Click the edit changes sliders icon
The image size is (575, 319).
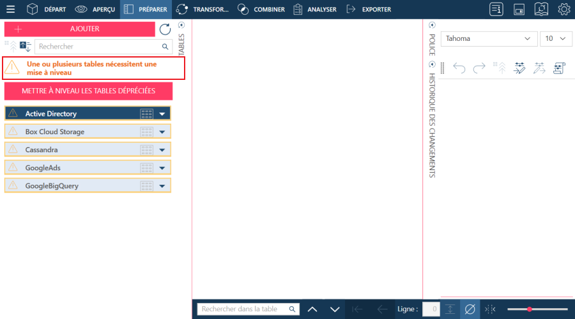(x=519, y=68)
